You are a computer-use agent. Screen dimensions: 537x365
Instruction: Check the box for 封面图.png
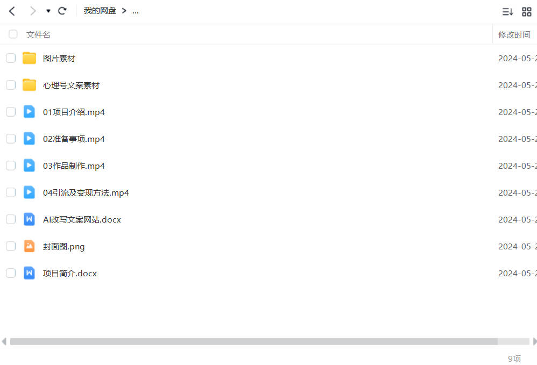point(11,246)
